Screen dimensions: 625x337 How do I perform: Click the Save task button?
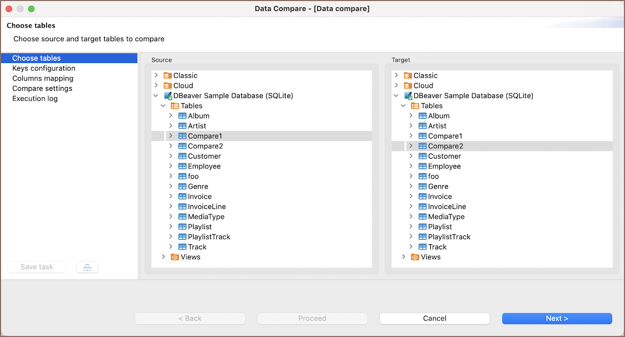point(37,267)
